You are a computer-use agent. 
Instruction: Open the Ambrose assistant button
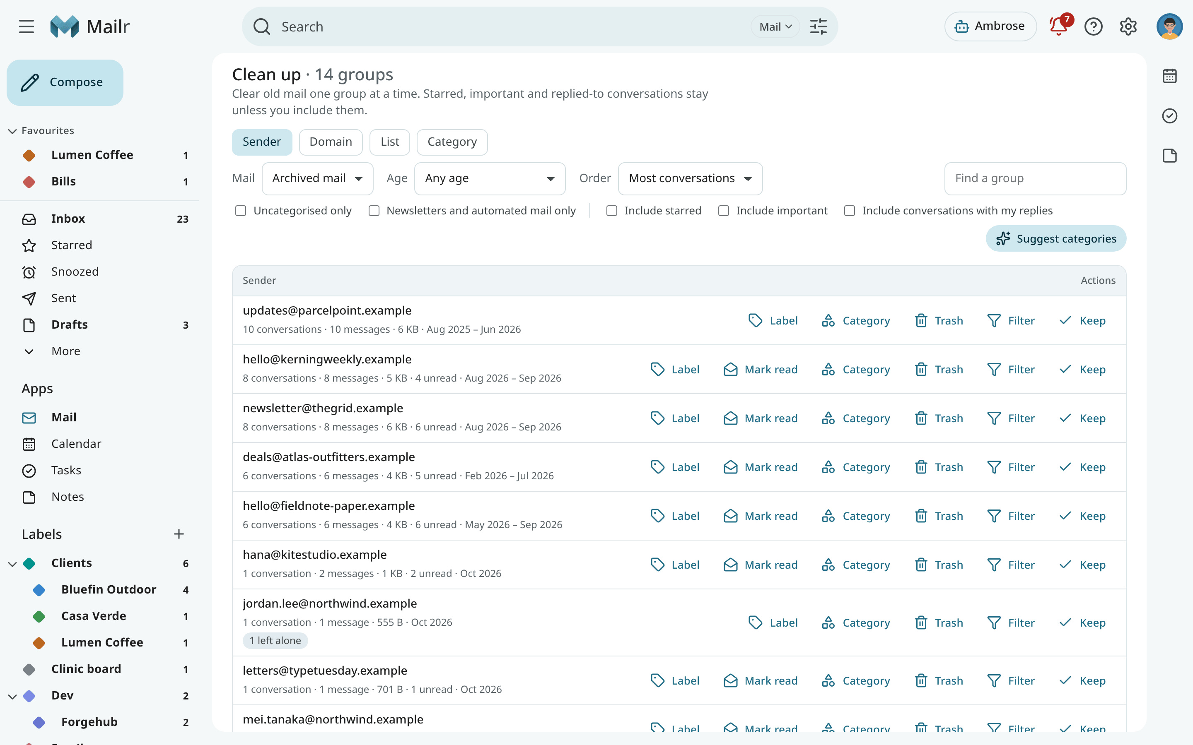(990, 26)
